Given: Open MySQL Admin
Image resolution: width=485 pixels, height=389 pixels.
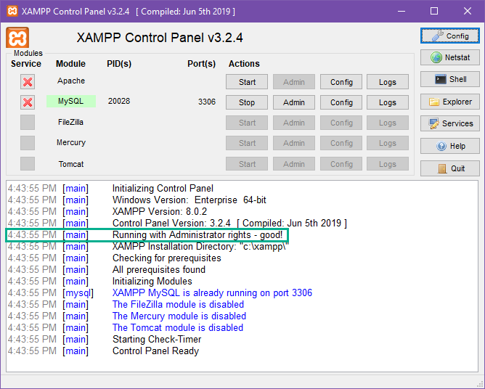Looking at the screenshot, I should [294, 102].
